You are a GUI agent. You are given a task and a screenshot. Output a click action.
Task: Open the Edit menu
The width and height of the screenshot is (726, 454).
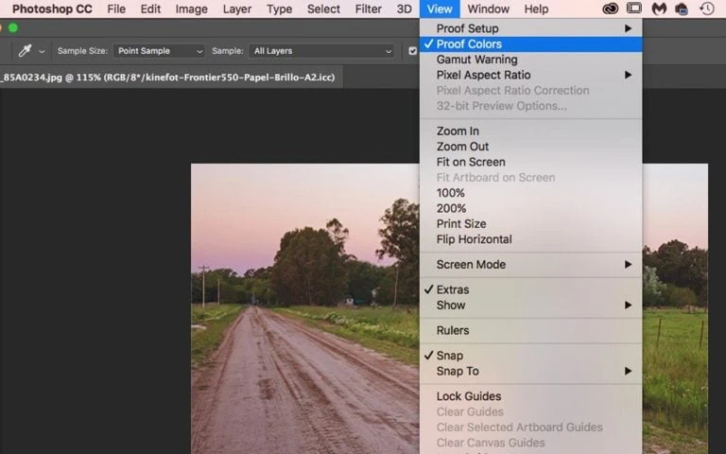(x=150, y=9)
